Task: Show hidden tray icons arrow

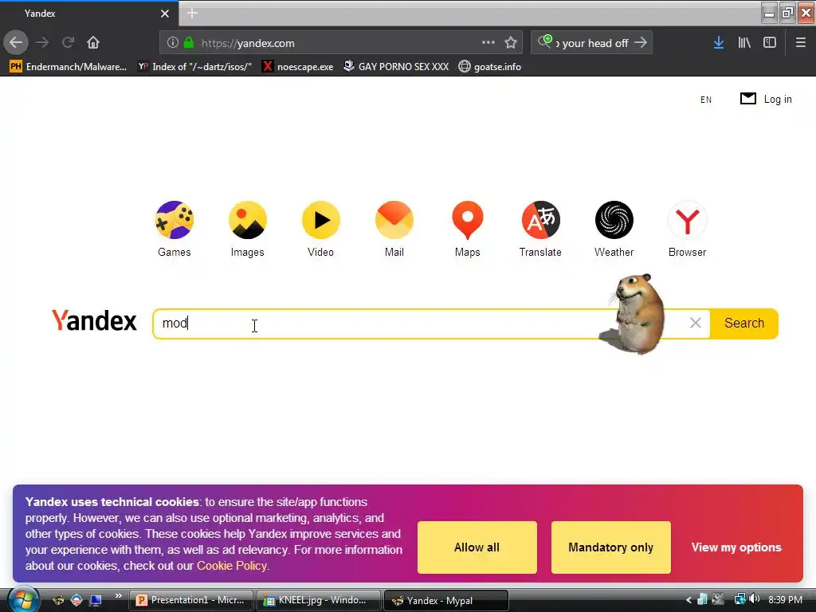Action: [x=688, y=600]
